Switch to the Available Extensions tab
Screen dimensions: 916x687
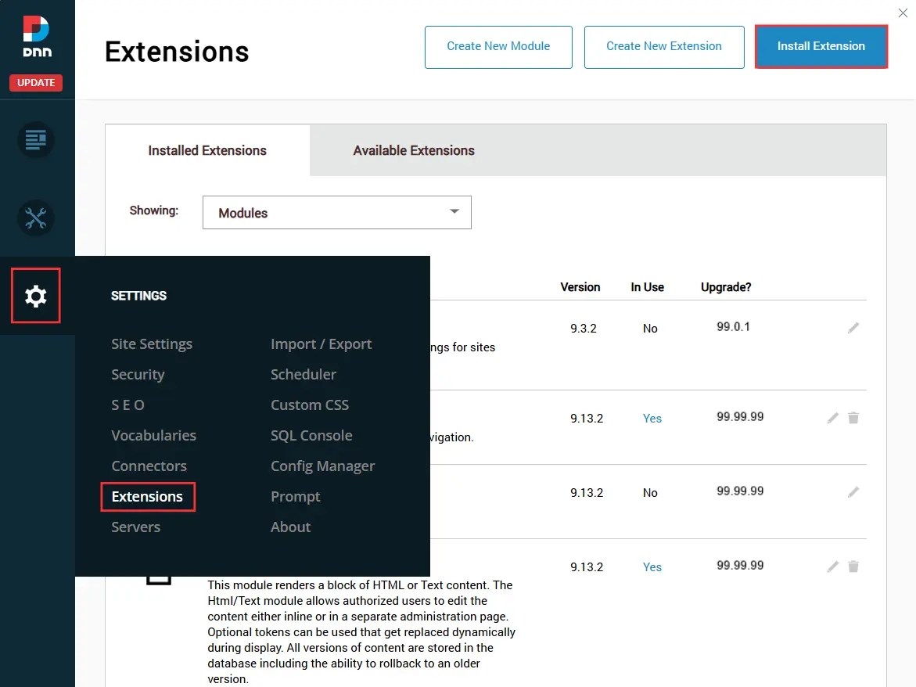coord(413,149)
